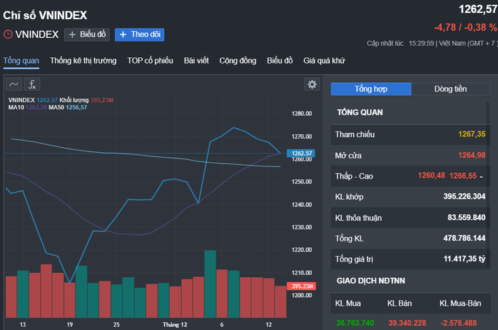Click the TỔNG QUAN section heading
This screenshot has width=498, height=330.
click(x=360, y=113)
